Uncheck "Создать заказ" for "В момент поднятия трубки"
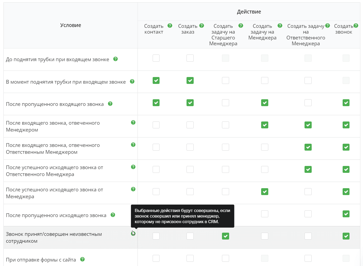 (190, 80)
